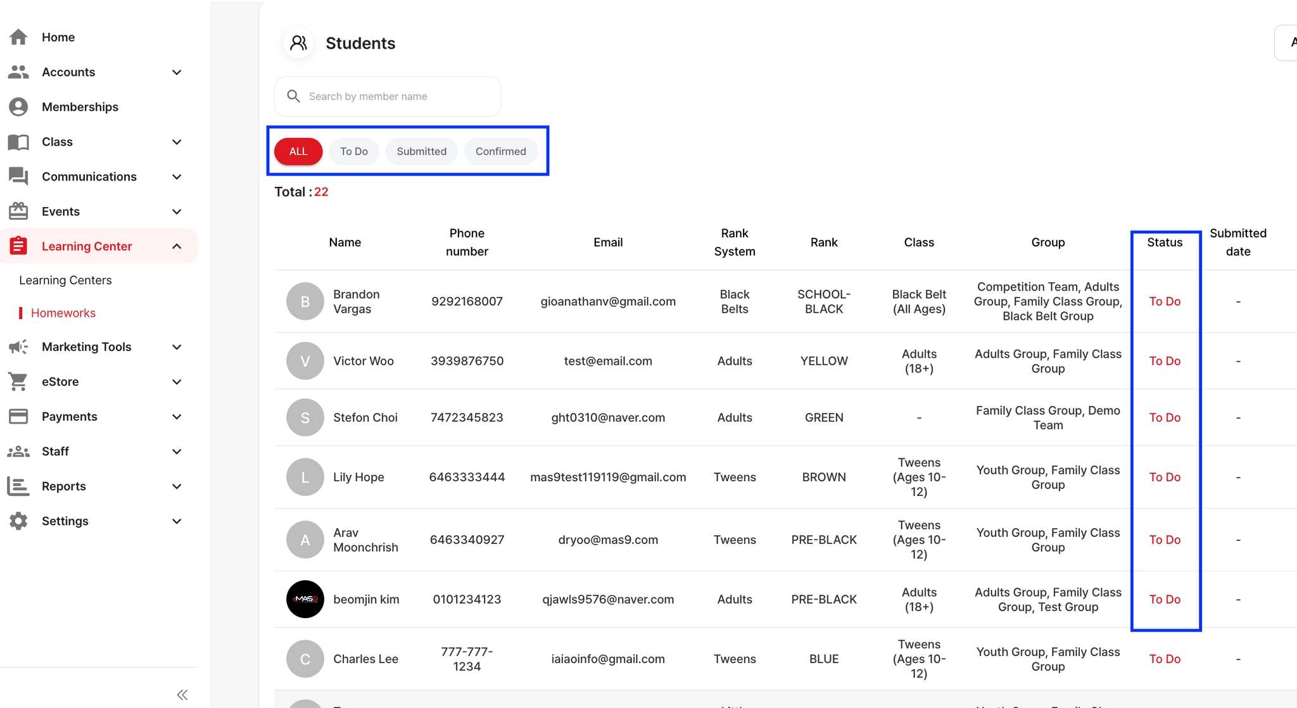Click the Events calendar icon
The image size is (1297, 708).
click(x=18, y=212)
